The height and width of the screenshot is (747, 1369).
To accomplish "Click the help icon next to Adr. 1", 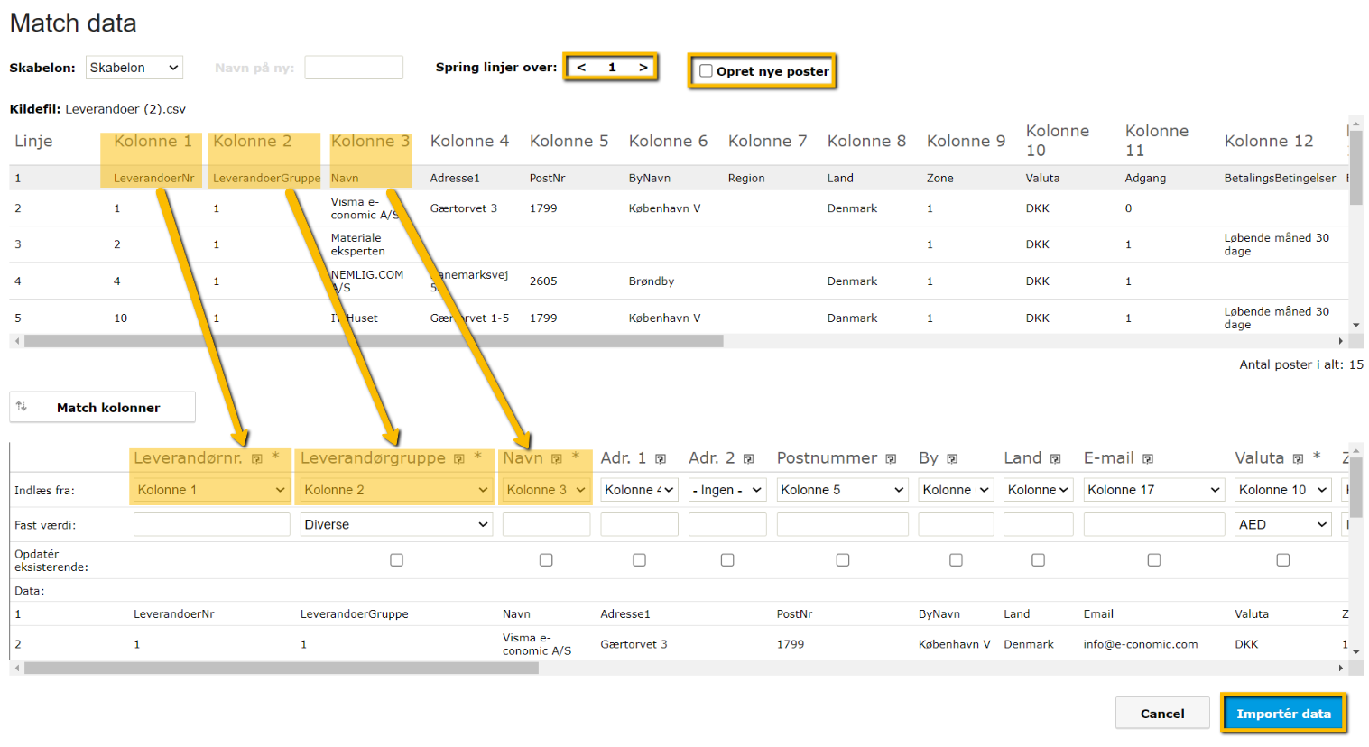I will (659, 458).
